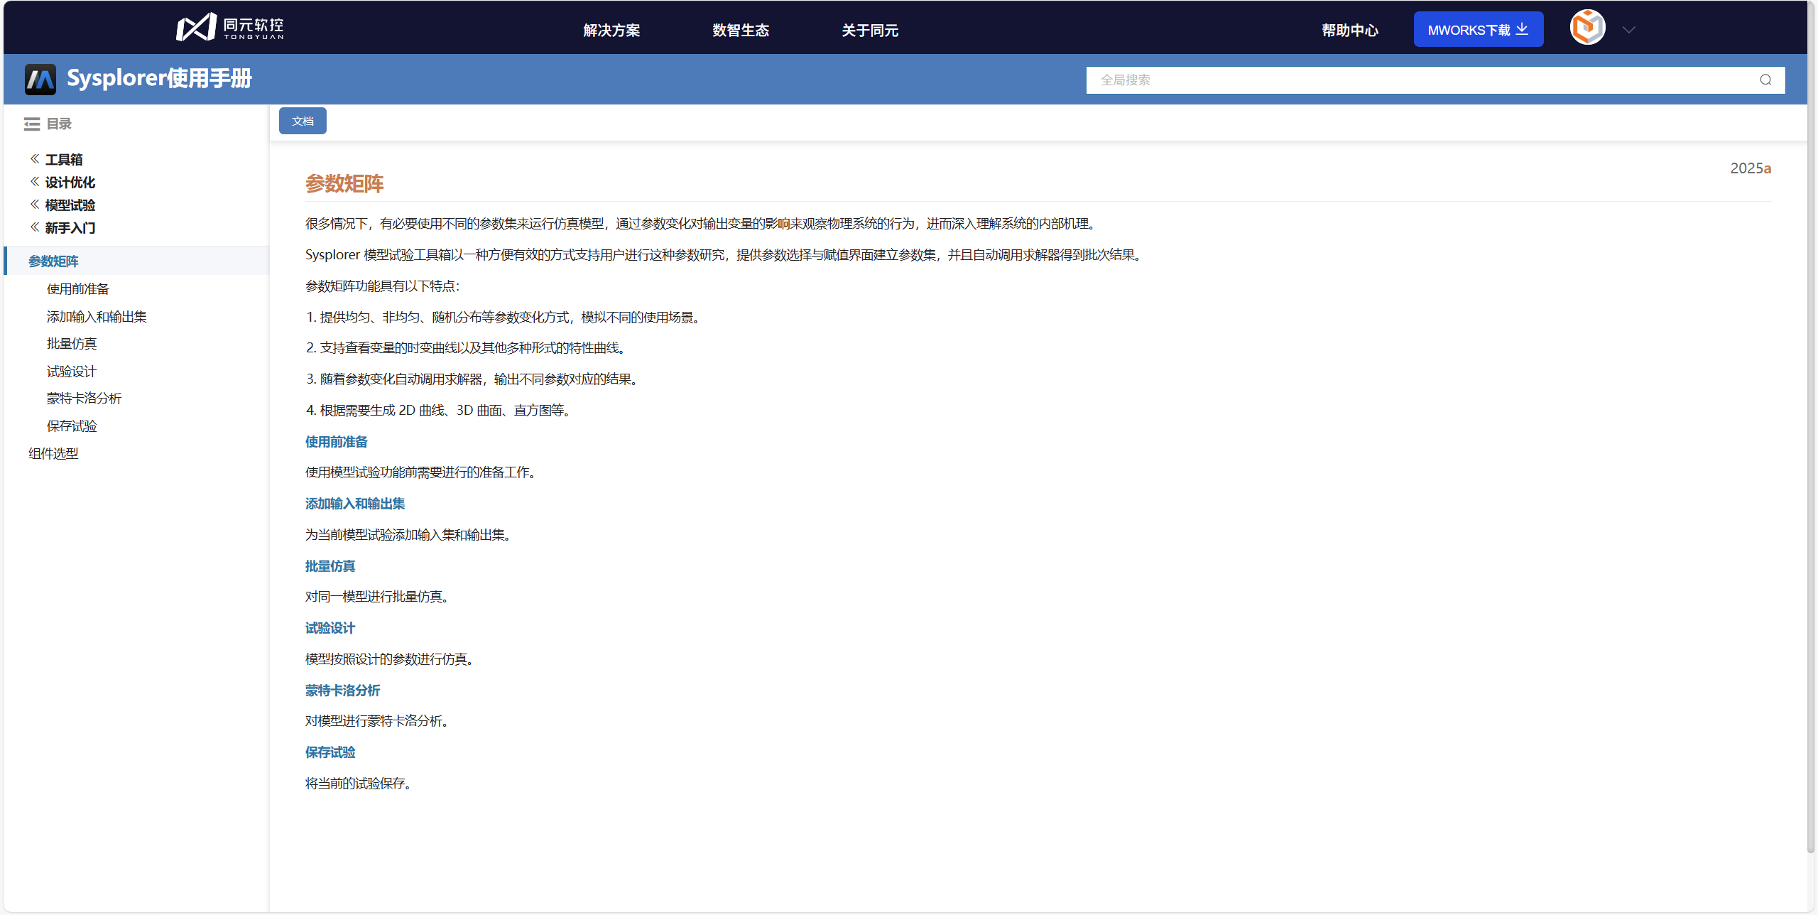Select the 文档 tab
1818x915 pixels.
[303, 121]
